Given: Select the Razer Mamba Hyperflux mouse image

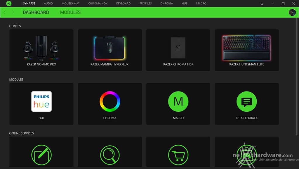Looking at the screenshot, I should point(110,48).
